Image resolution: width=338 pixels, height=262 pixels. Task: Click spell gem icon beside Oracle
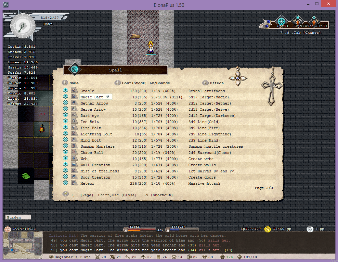(x=66, y=90)
